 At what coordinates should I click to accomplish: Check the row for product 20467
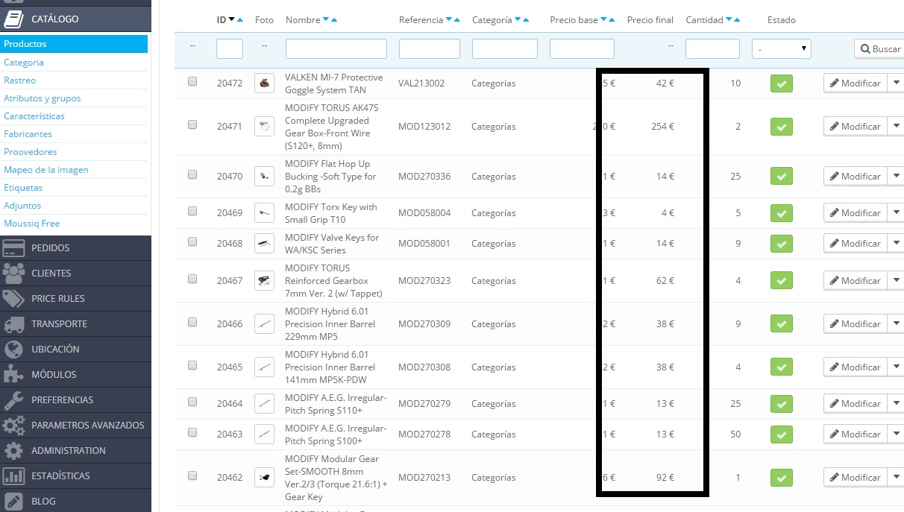click(x=192, y=279)
